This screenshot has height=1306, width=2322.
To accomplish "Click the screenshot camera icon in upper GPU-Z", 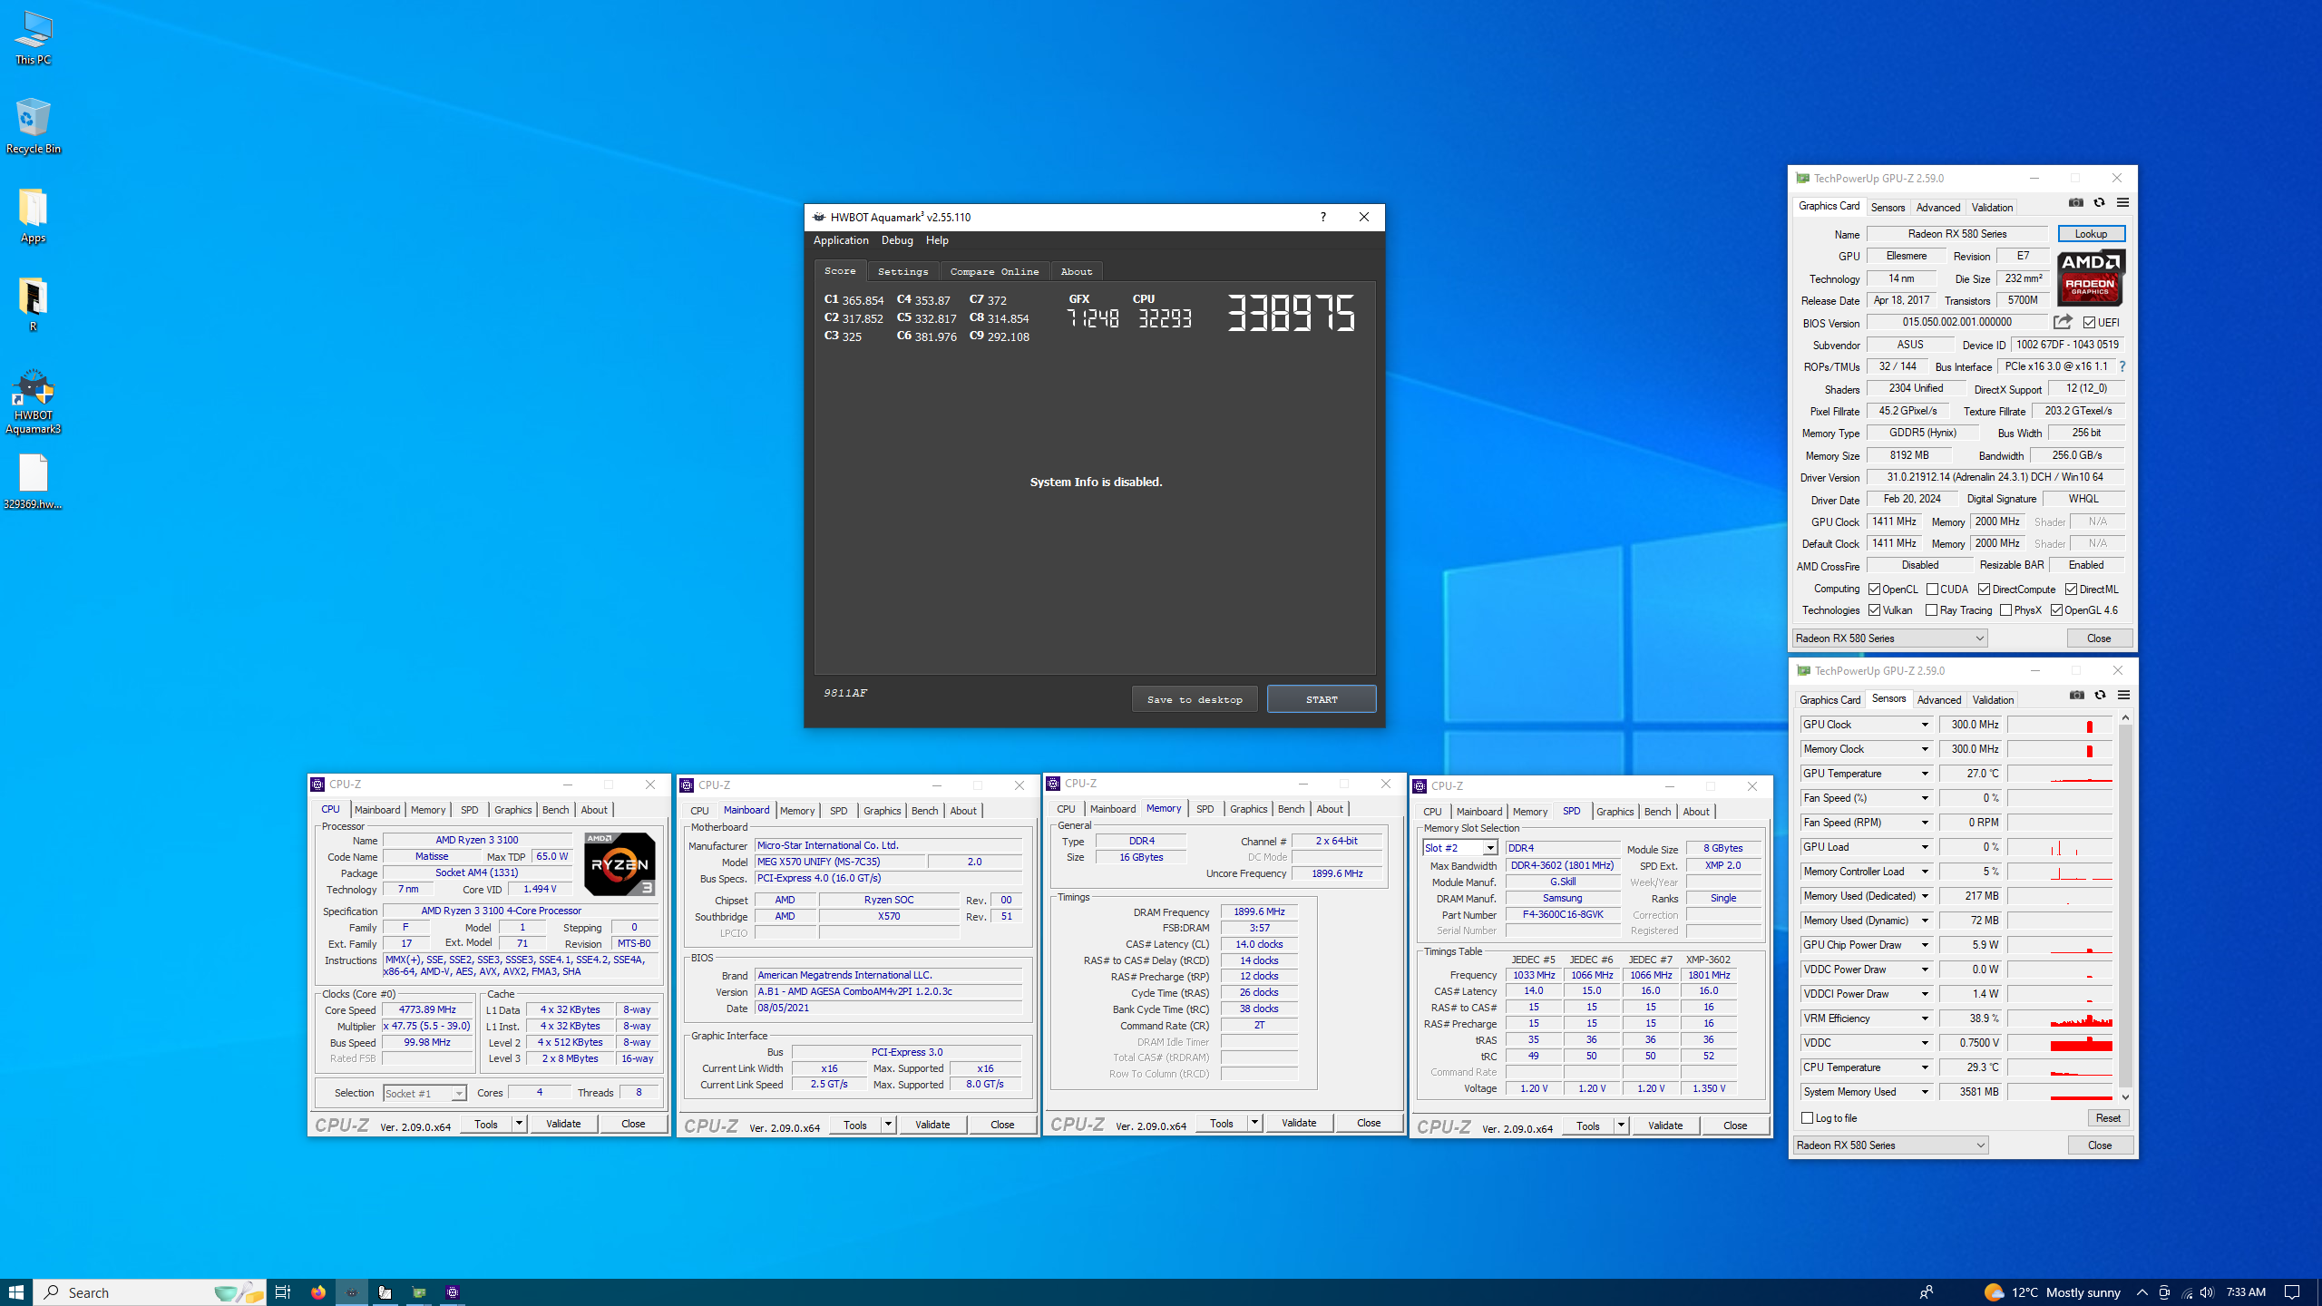I will (2075, 202).
